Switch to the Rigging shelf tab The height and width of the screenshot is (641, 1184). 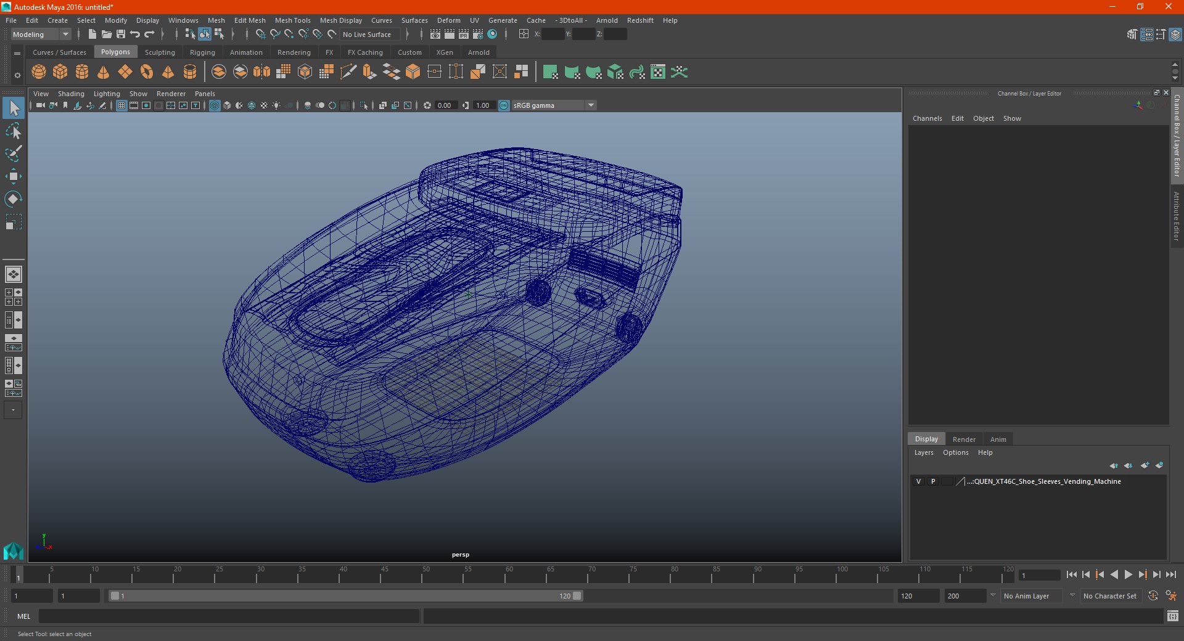(x=202, y=52)
